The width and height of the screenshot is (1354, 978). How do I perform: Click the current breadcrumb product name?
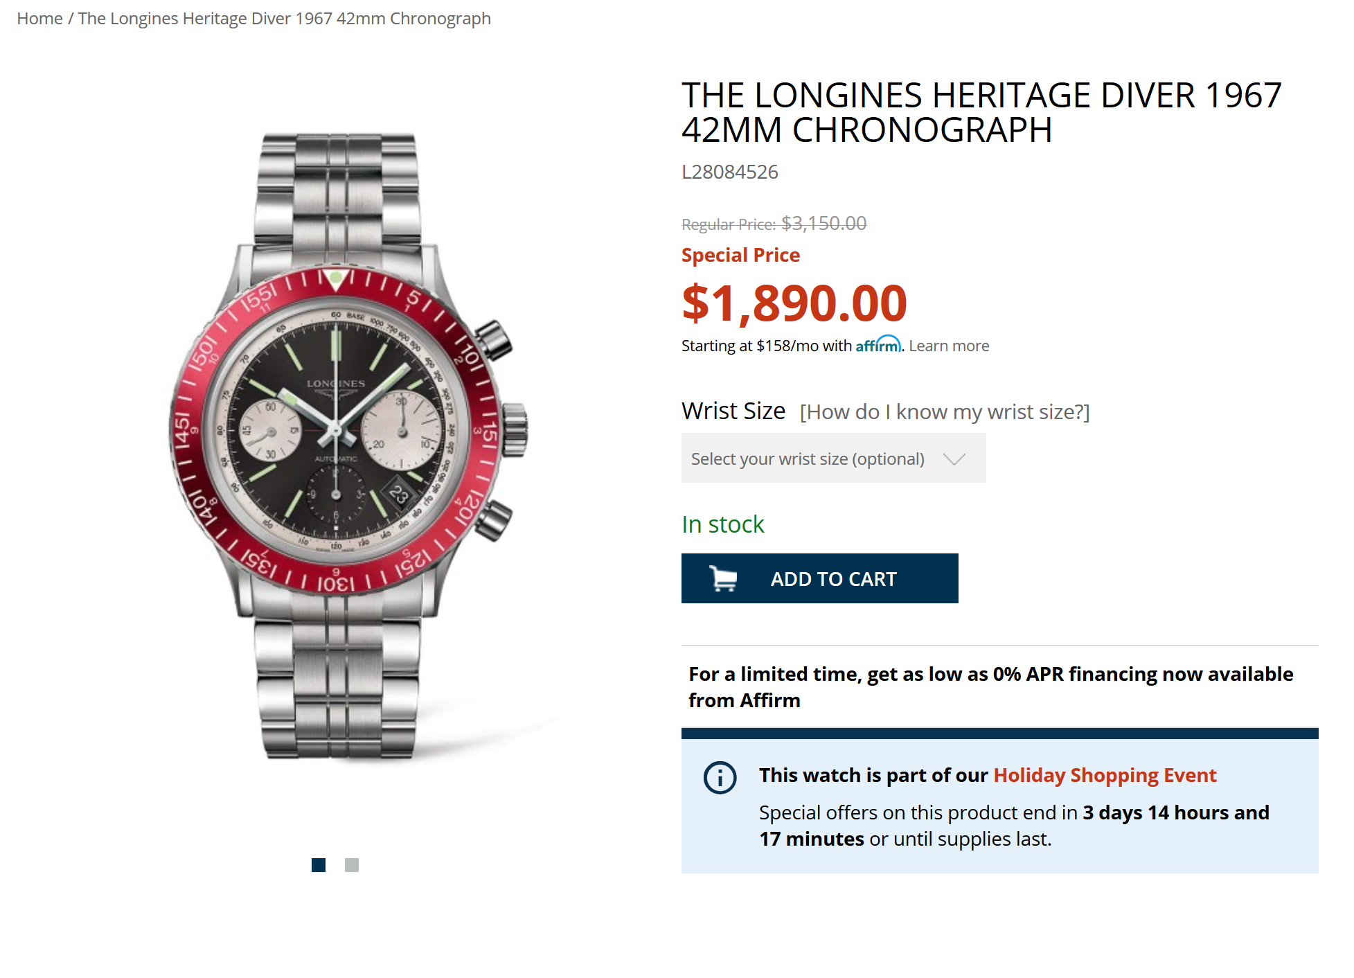(x=284, y=19)
